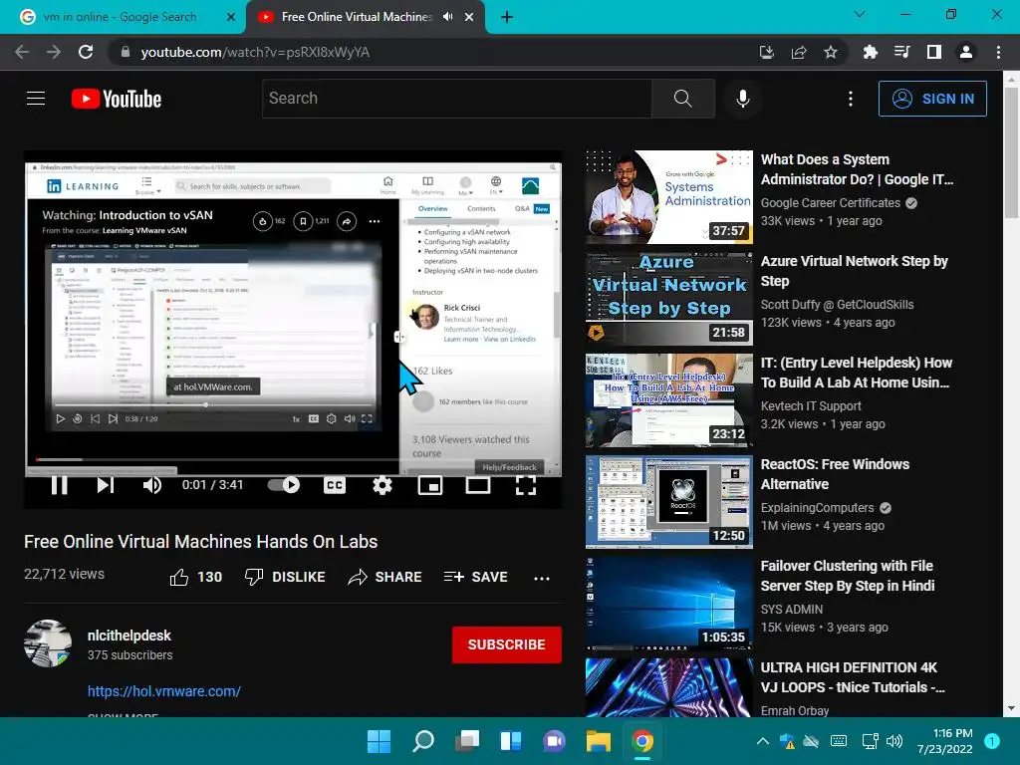Go to the YouTube home logo
Viewport: 1020px width, 765px height.
[117, 99]
